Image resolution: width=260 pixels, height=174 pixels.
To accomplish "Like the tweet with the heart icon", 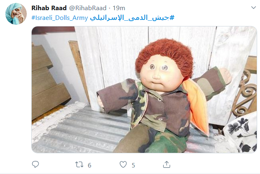I will (x=123, y=165).
